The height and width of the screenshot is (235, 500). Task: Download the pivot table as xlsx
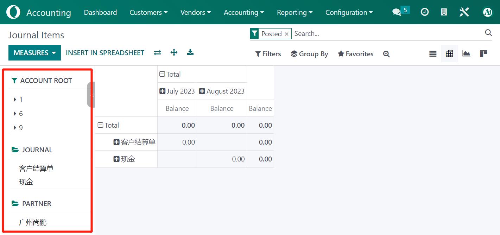tap(190, 53)
